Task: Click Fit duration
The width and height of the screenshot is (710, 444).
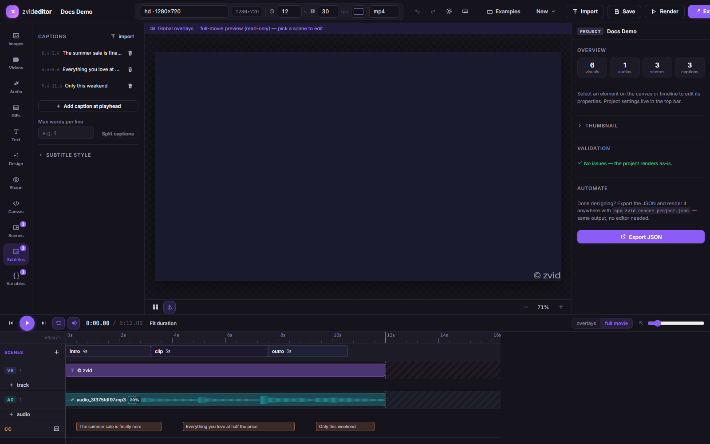Action: tap(163, 323)
